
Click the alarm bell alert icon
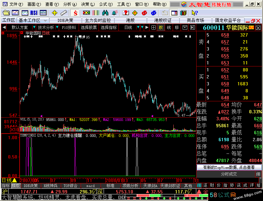(x=115, y=13)
